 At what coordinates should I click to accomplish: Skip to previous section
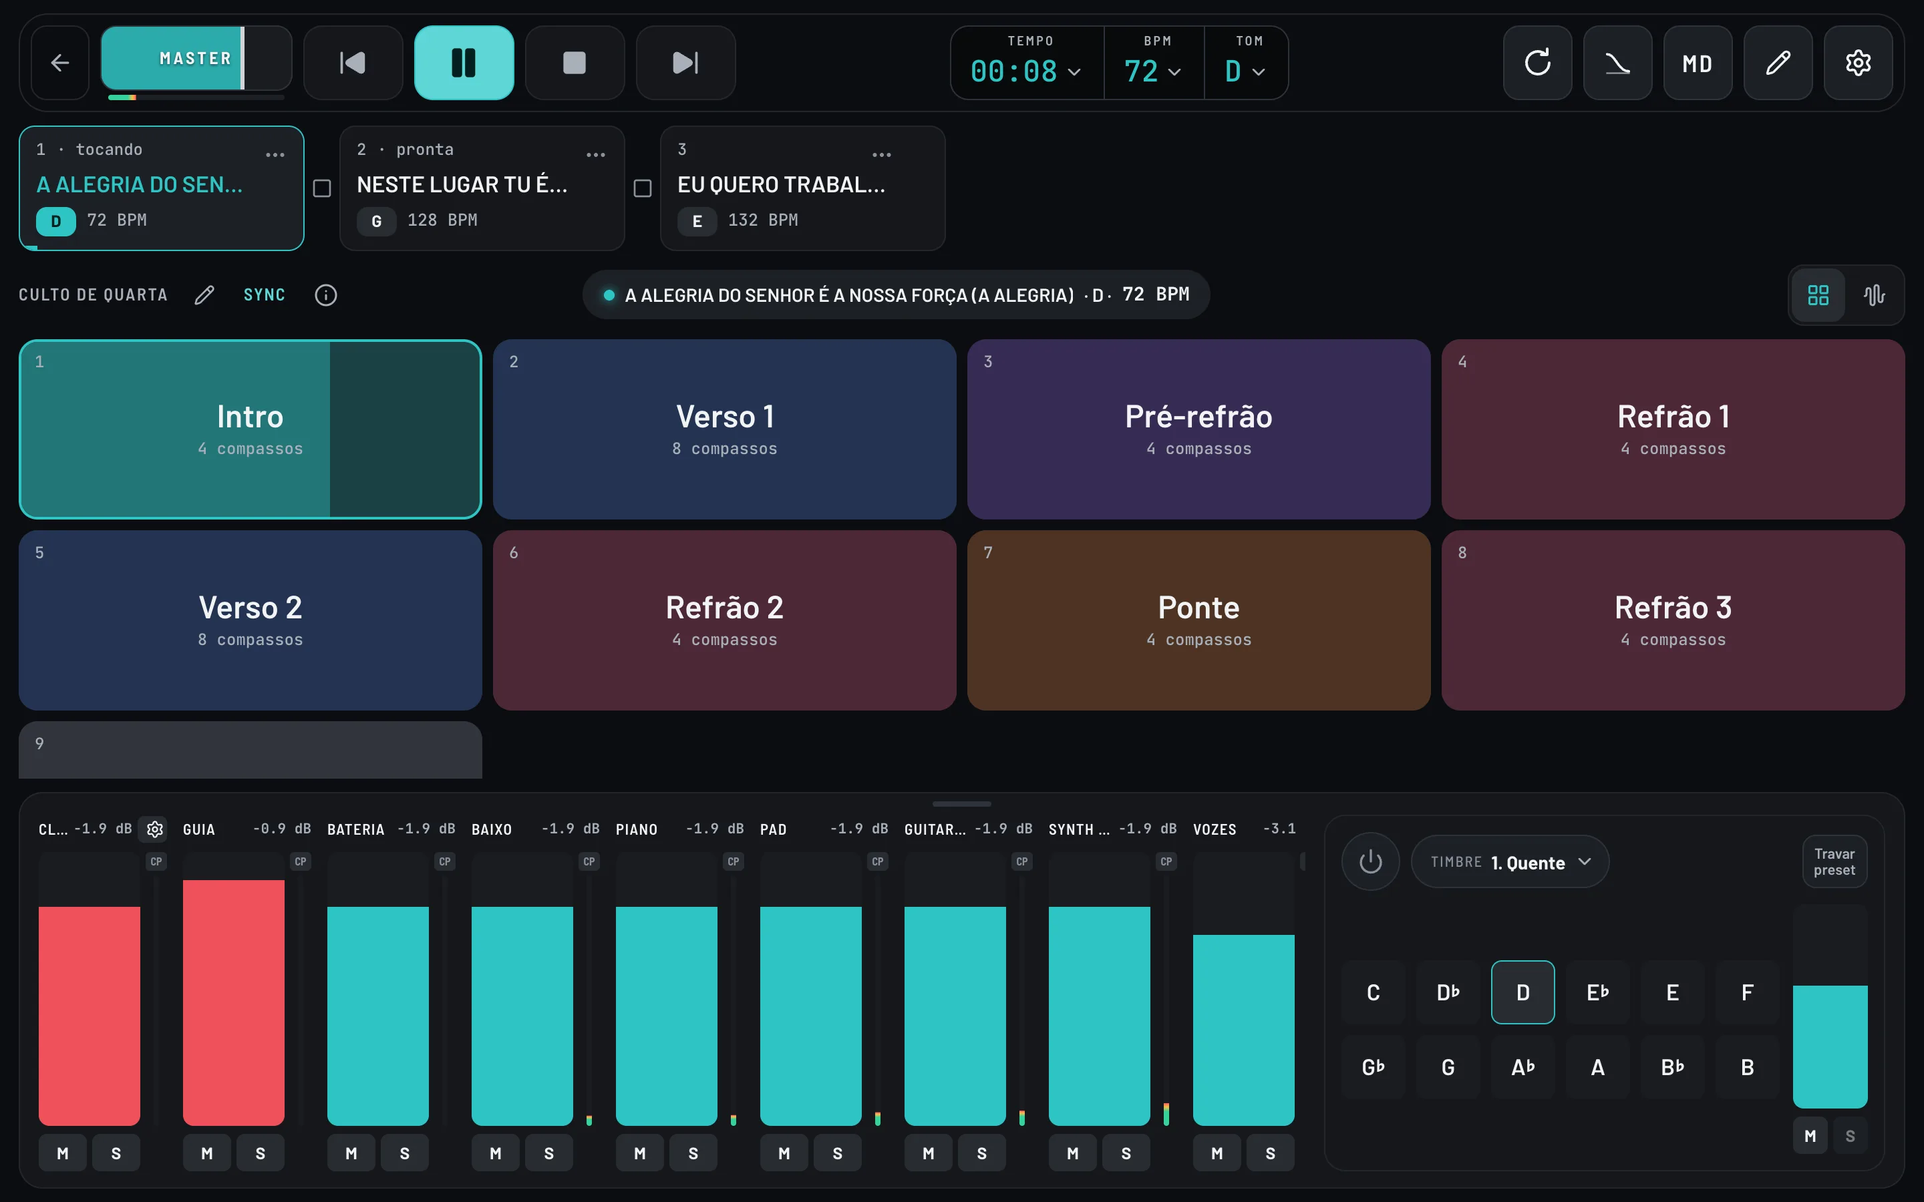[x=353, y=63]
